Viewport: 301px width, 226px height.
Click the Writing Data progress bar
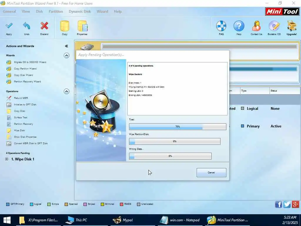(170, 156)
